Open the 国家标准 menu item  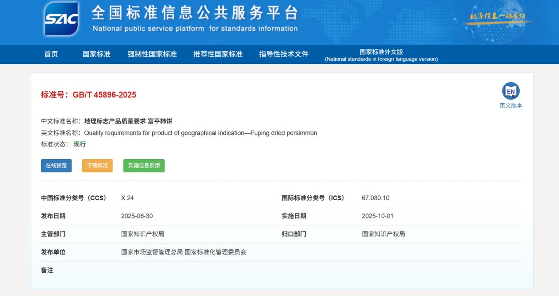click(x=97, y=54)
